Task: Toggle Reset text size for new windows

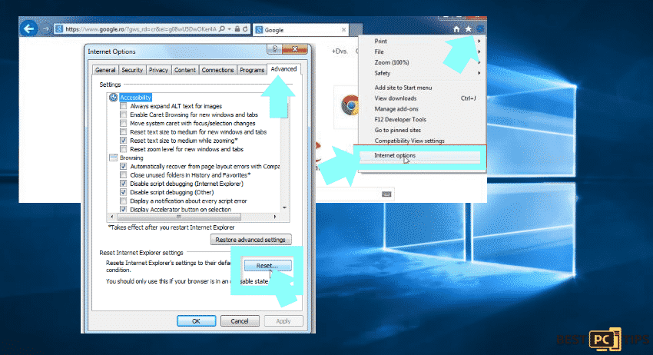Action: coord(123,131)
